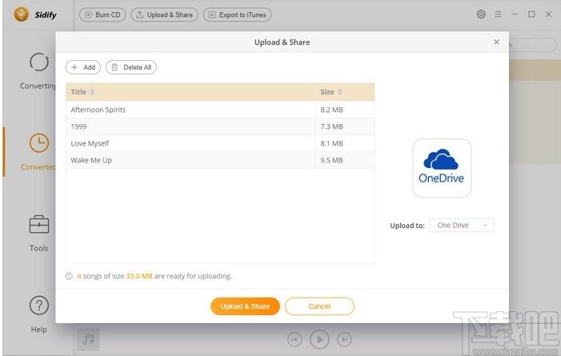Select the Afternoon Spirits row
Screen dimensions: 561x356
click(x=220, y=110)
